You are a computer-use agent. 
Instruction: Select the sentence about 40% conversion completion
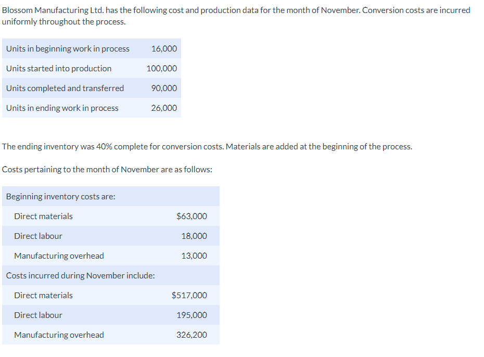point(205,146)
